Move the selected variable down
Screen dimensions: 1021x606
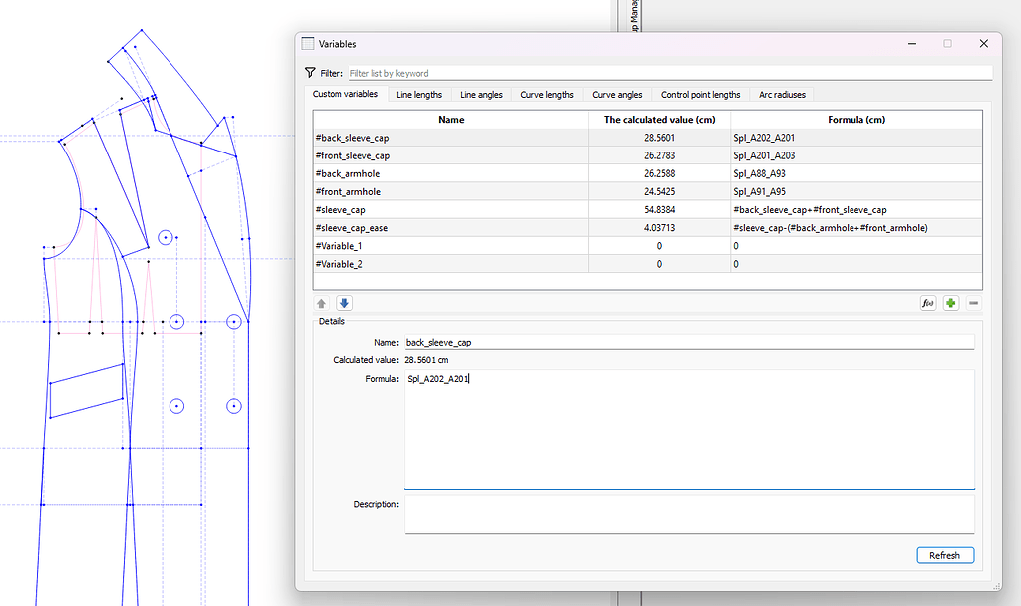[344, 303]
